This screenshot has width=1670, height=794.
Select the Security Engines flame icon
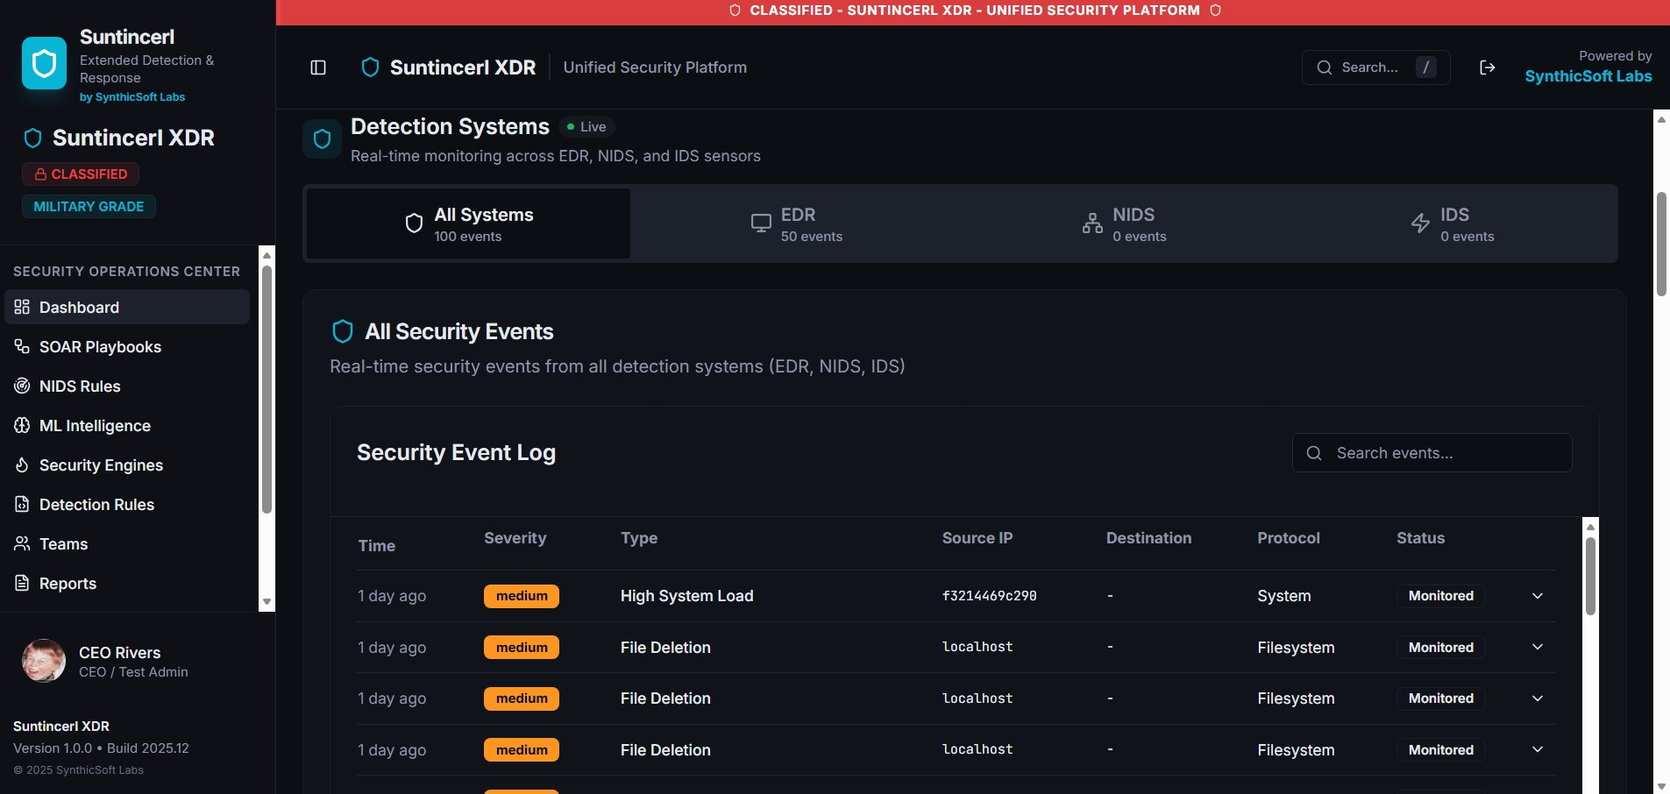click(x=21, y=464)
